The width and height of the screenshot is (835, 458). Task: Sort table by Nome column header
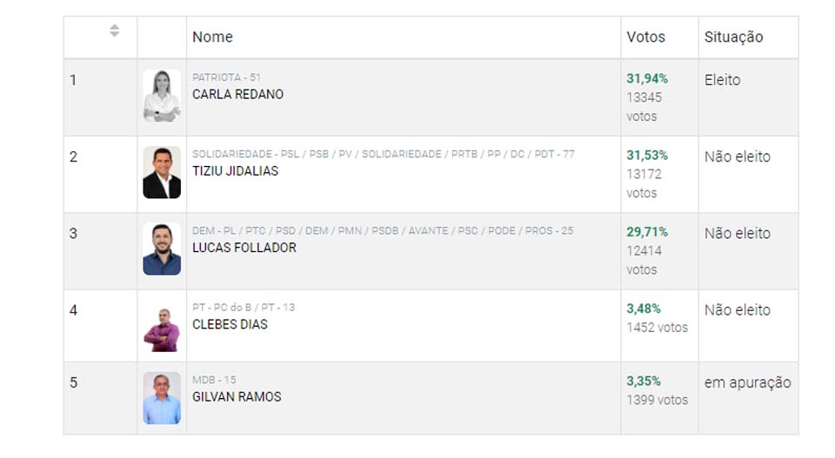(213, 37)
